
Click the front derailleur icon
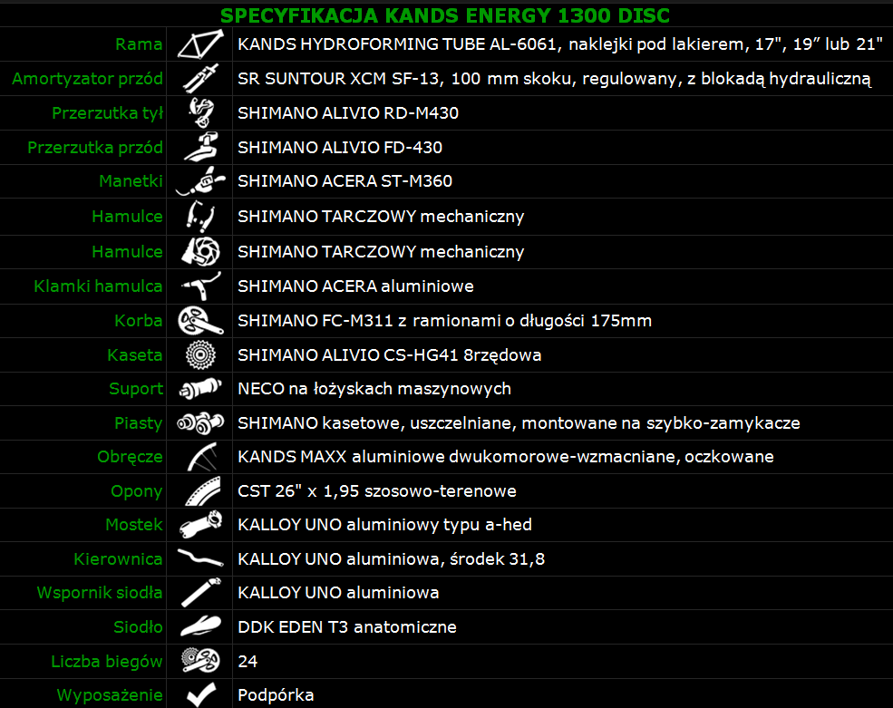pyautogui.click(x=201, y=147)
